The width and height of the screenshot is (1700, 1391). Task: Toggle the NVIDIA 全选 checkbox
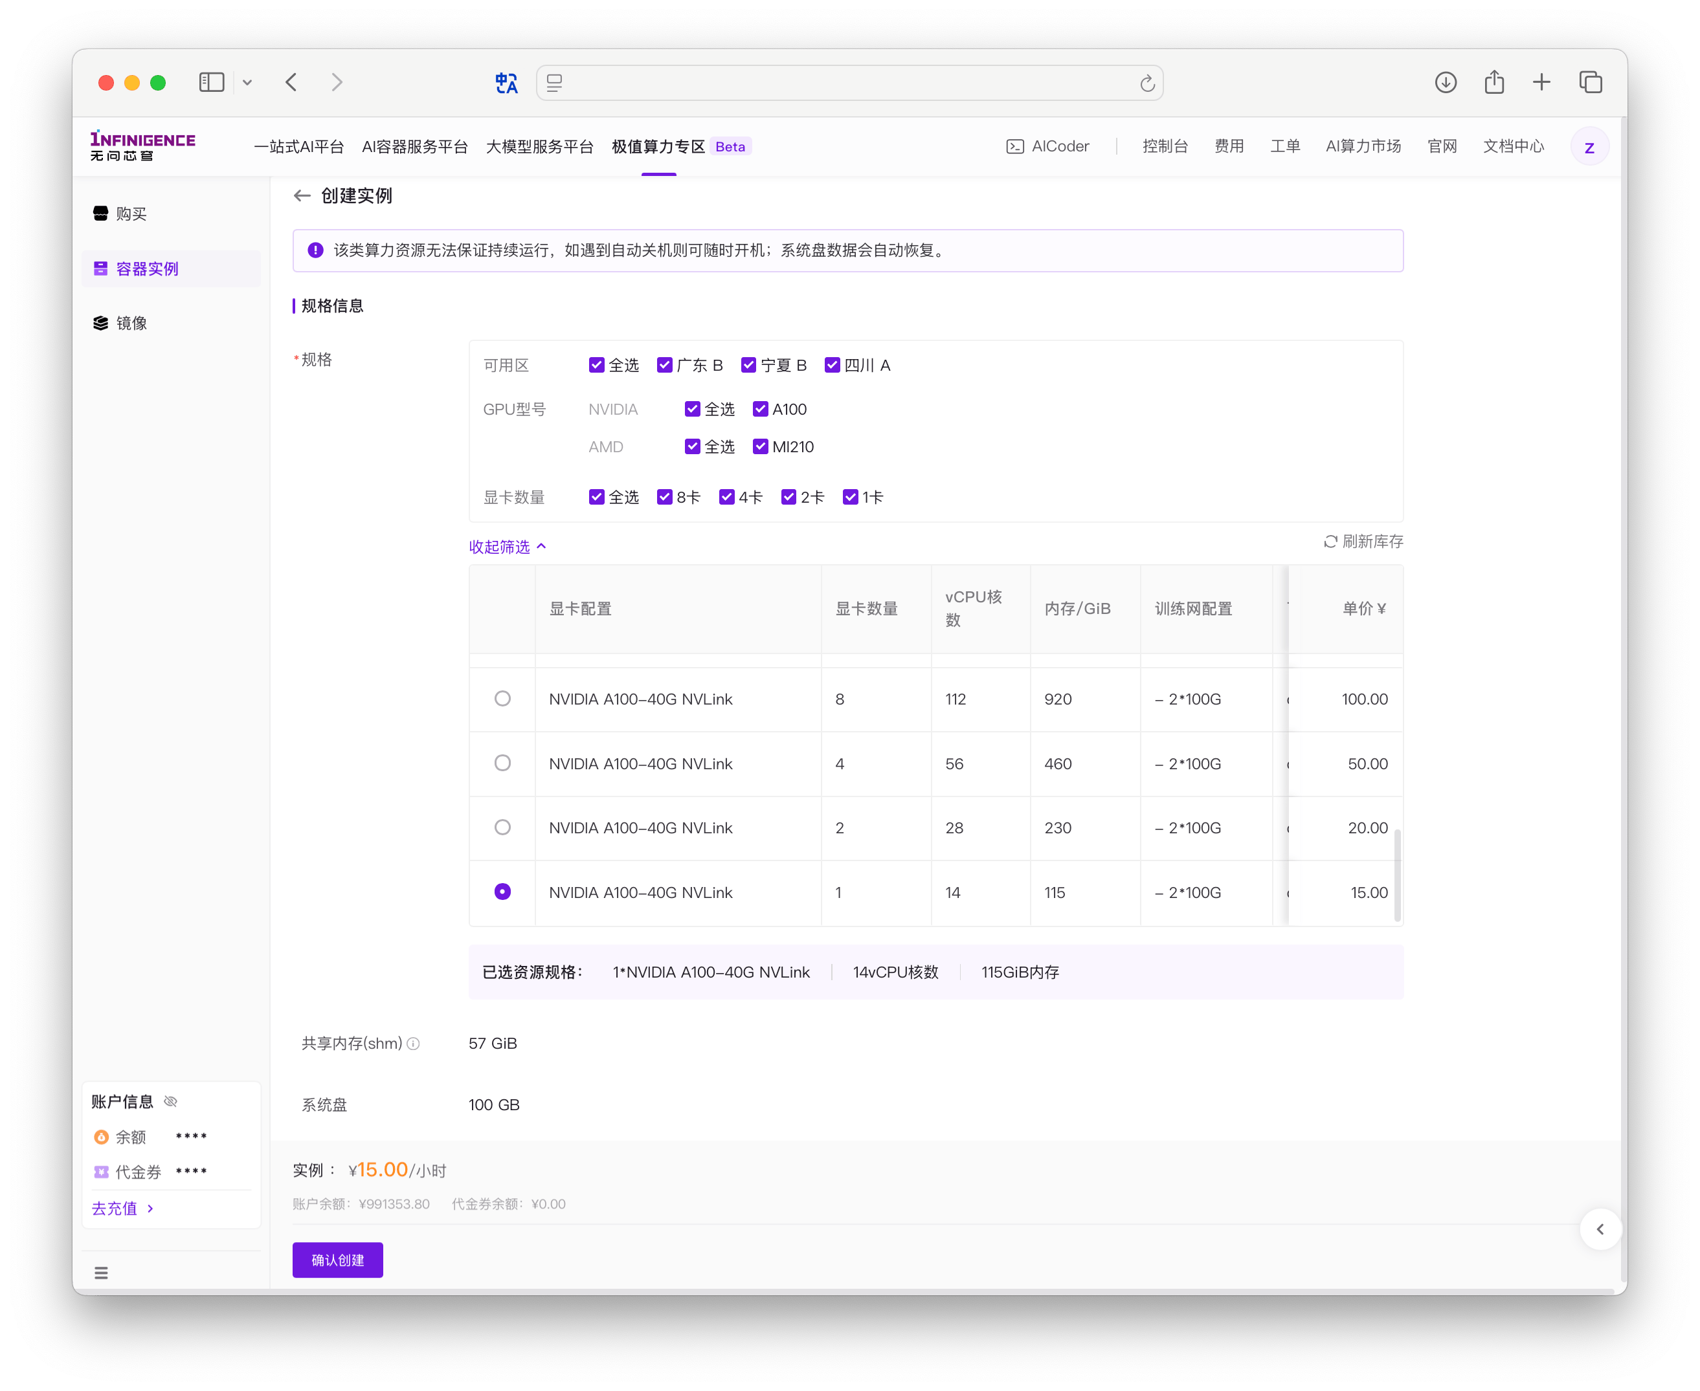[x=692, y=410]
